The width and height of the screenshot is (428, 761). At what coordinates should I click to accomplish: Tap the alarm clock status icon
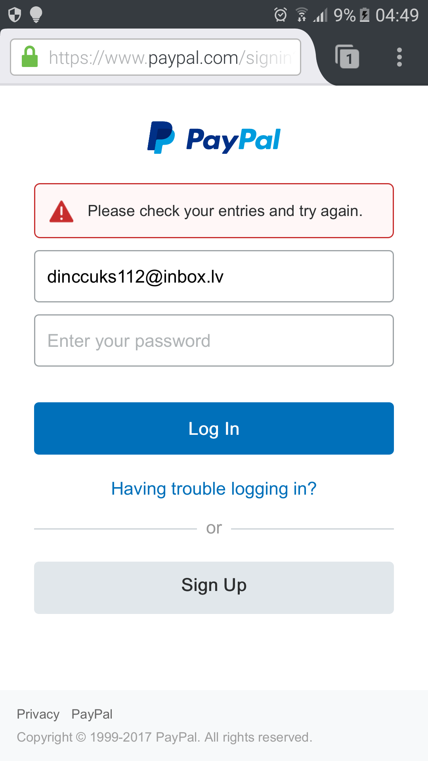tap(281, 15)
